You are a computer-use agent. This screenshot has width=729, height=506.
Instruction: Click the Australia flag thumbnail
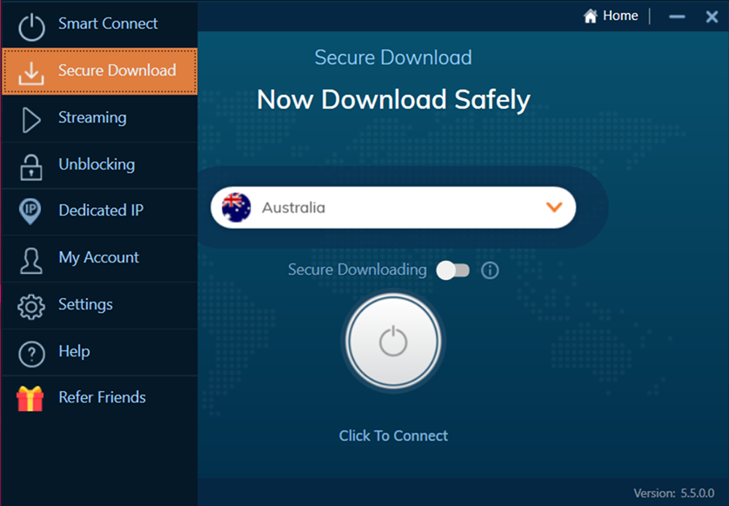tap(236, 208)
